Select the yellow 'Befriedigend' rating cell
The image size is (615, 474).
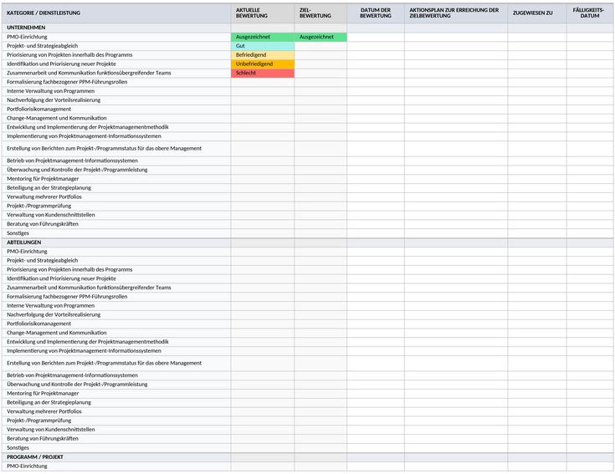tap(263, 55)
